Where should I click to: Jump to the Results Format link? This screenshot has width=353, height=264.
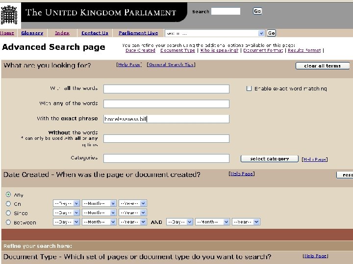pos(304,50)
